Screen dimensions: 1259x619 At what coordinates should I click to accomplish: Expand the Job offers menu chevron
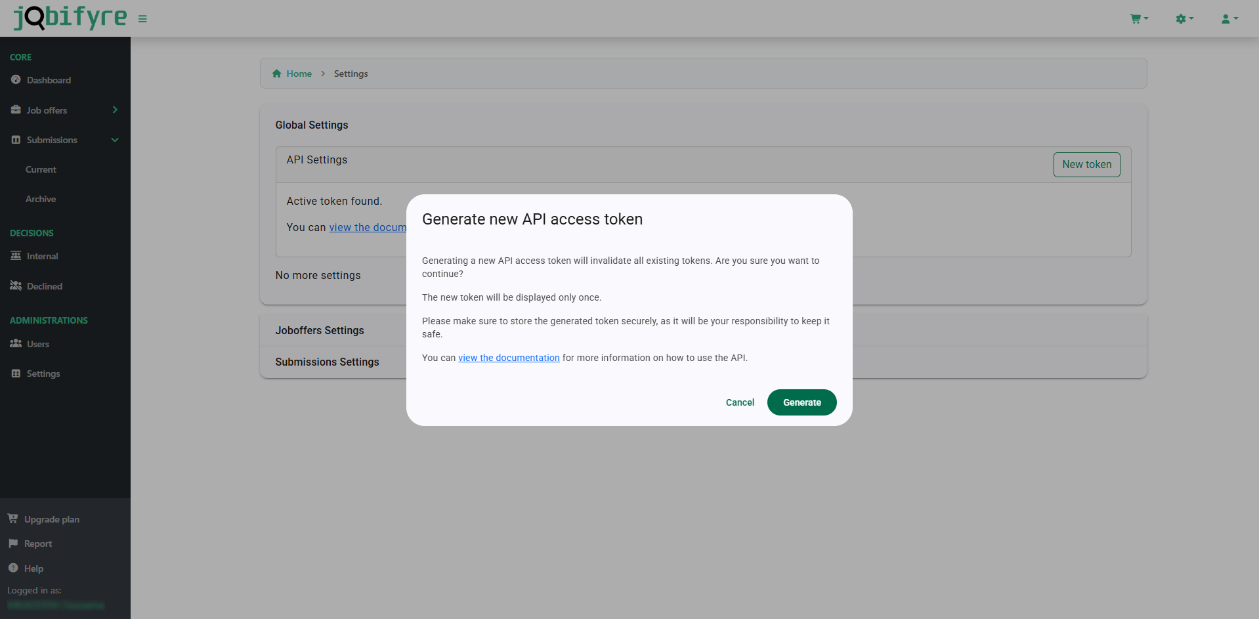click(115, 110)
